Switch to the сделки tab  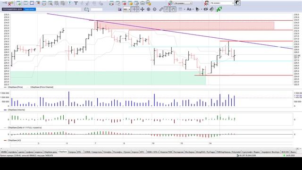tap(21, 152)
